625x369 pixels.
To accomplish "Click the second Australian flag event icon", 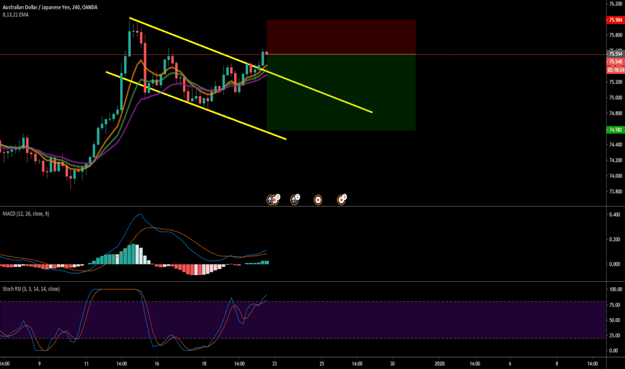I will click(x=294, y=199).
